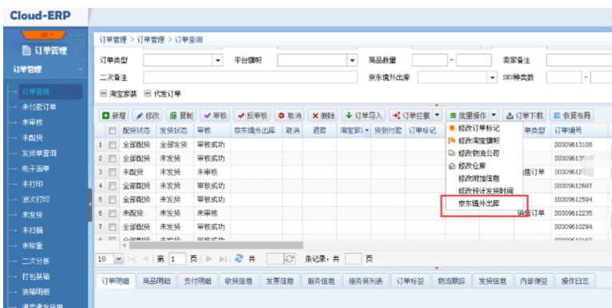This screenshot has width=612, height=308.
Task: Go to the next page in pager
Action: point(209,259)
